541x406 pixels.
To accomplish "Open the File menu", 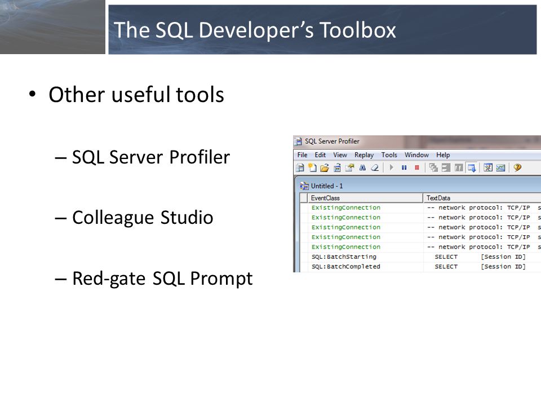I will pyautogui.click(x=302, y=155).
